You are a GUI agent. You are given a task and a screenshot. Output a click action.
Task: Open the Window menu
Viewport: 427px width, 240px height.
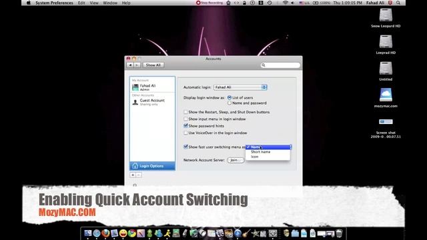click(110, 3)
